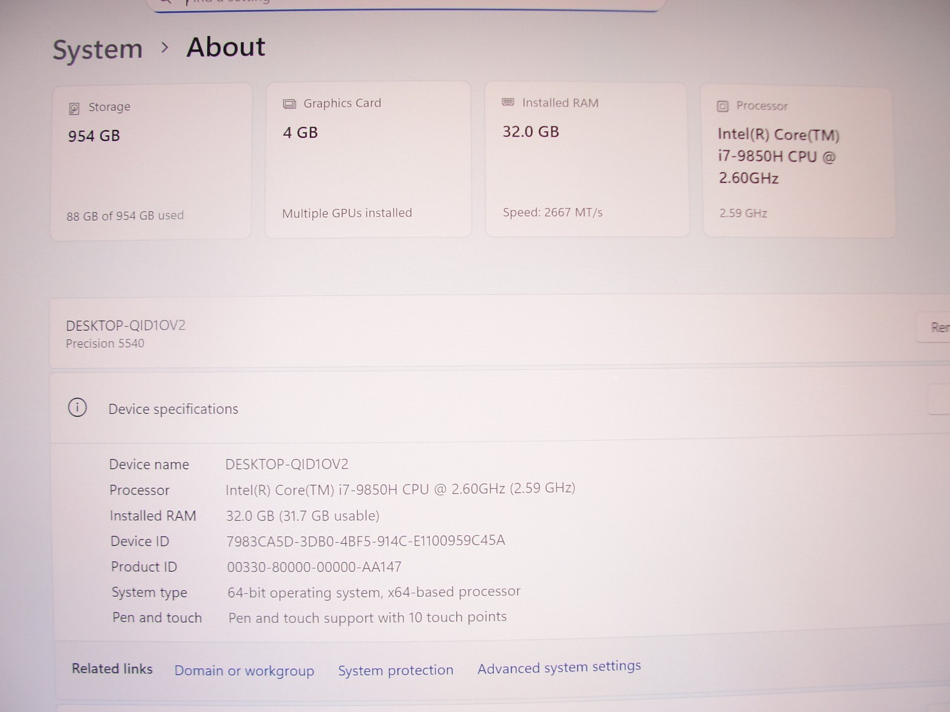
Task: Select 32.0 GB (31.7 GB usable) value
Action: (x=303, y=516)
